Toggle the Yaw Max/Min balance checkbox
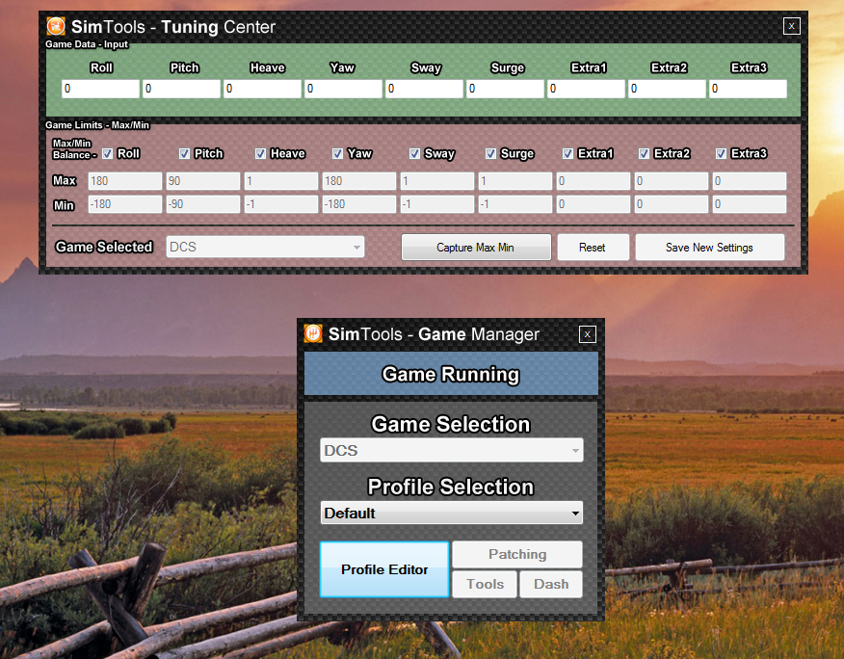This screenshot has width=844, height=659. coord(337,154)
